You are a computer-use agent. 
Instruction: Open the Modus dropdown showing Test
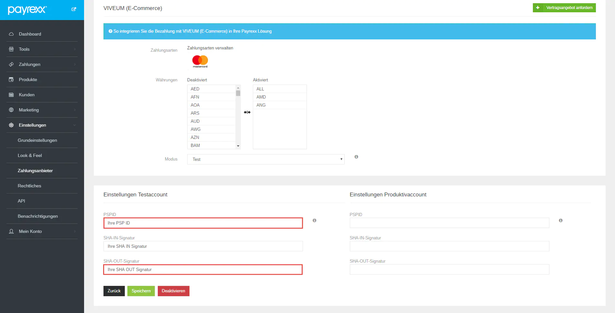click(265, 159)
